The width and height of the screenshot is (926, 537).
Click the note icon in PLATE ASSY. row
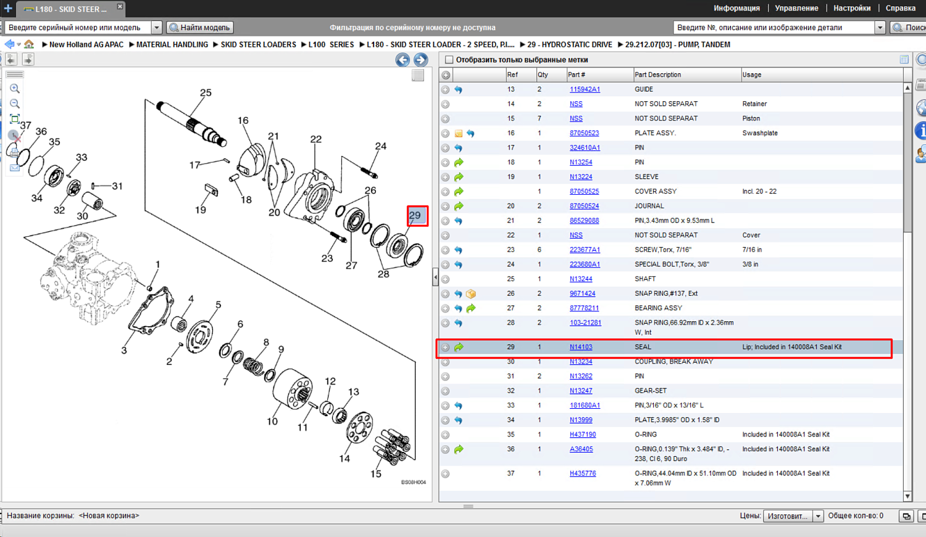[x=459, y=133]
